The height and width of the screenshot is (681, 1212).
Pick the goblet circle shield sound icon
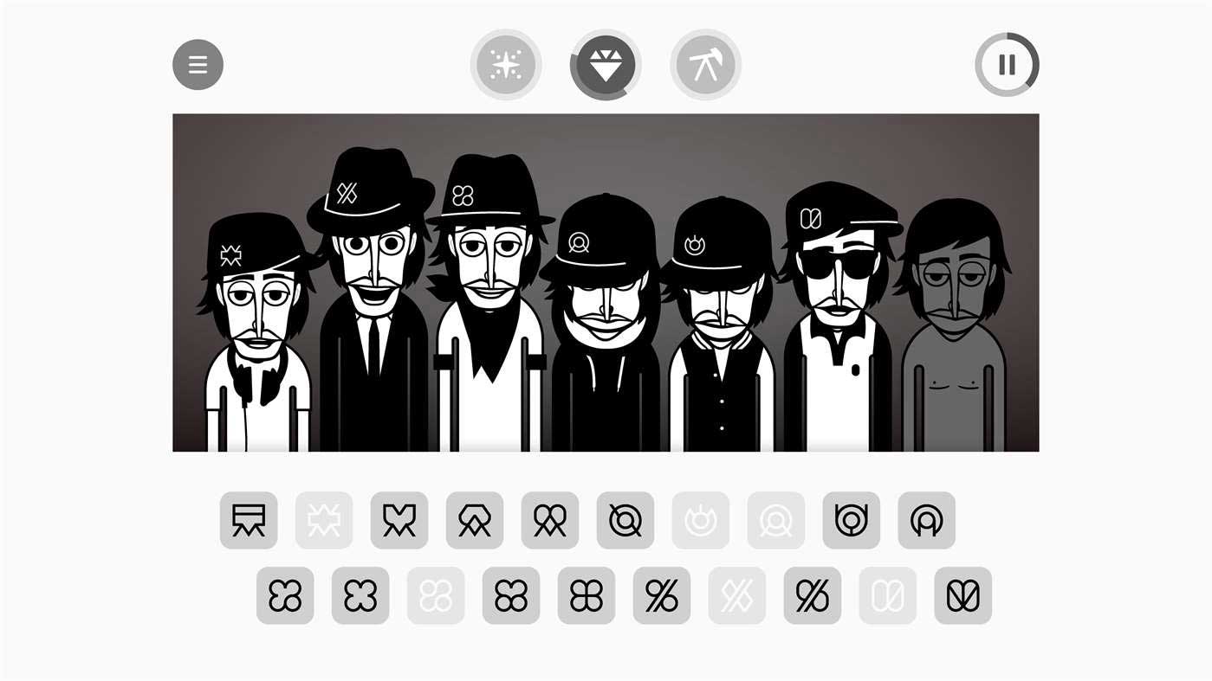click(852, 520)
